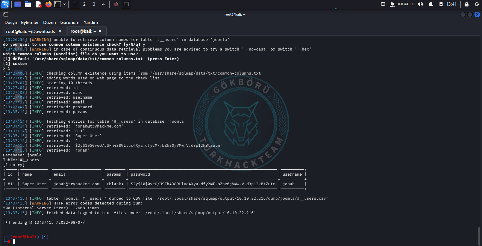Expand the terminal launcher dropdown arrow
Viewport: 482px width, 246px height.
point(64,4)
